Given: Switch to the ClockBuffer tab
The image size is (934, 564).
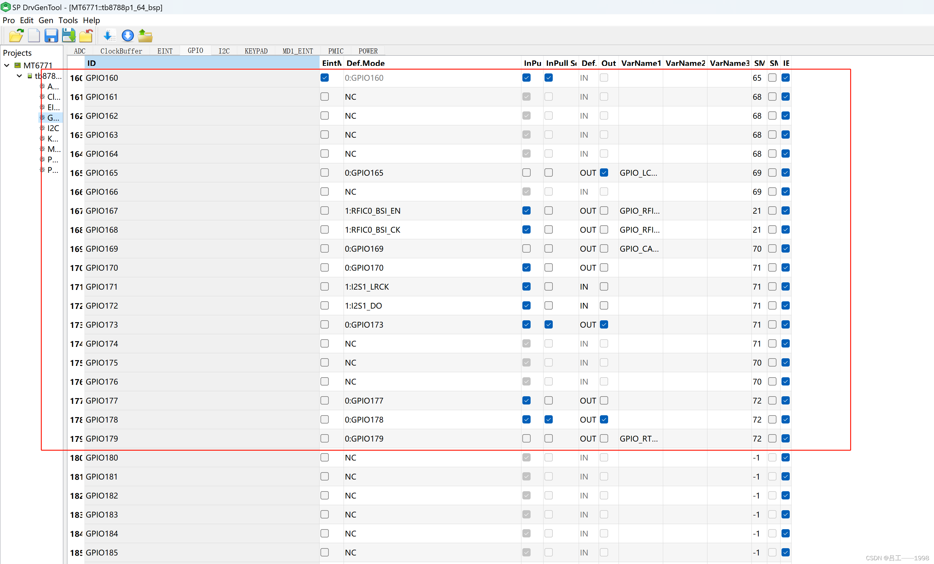Looking at the screenshot, I should [x=121, y=51].
